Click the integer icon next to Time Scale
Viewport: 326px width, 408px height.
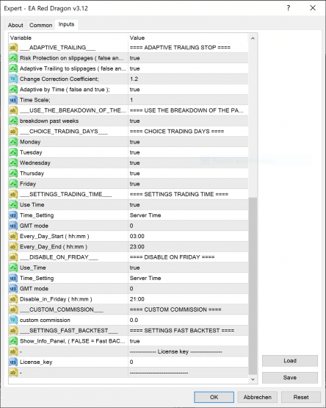(13, 100)
